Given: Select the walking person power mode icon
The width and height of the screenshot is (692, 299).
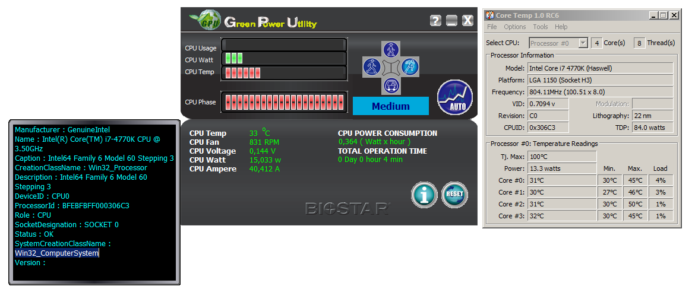Looking at the screenshot, I should point(372,67).
